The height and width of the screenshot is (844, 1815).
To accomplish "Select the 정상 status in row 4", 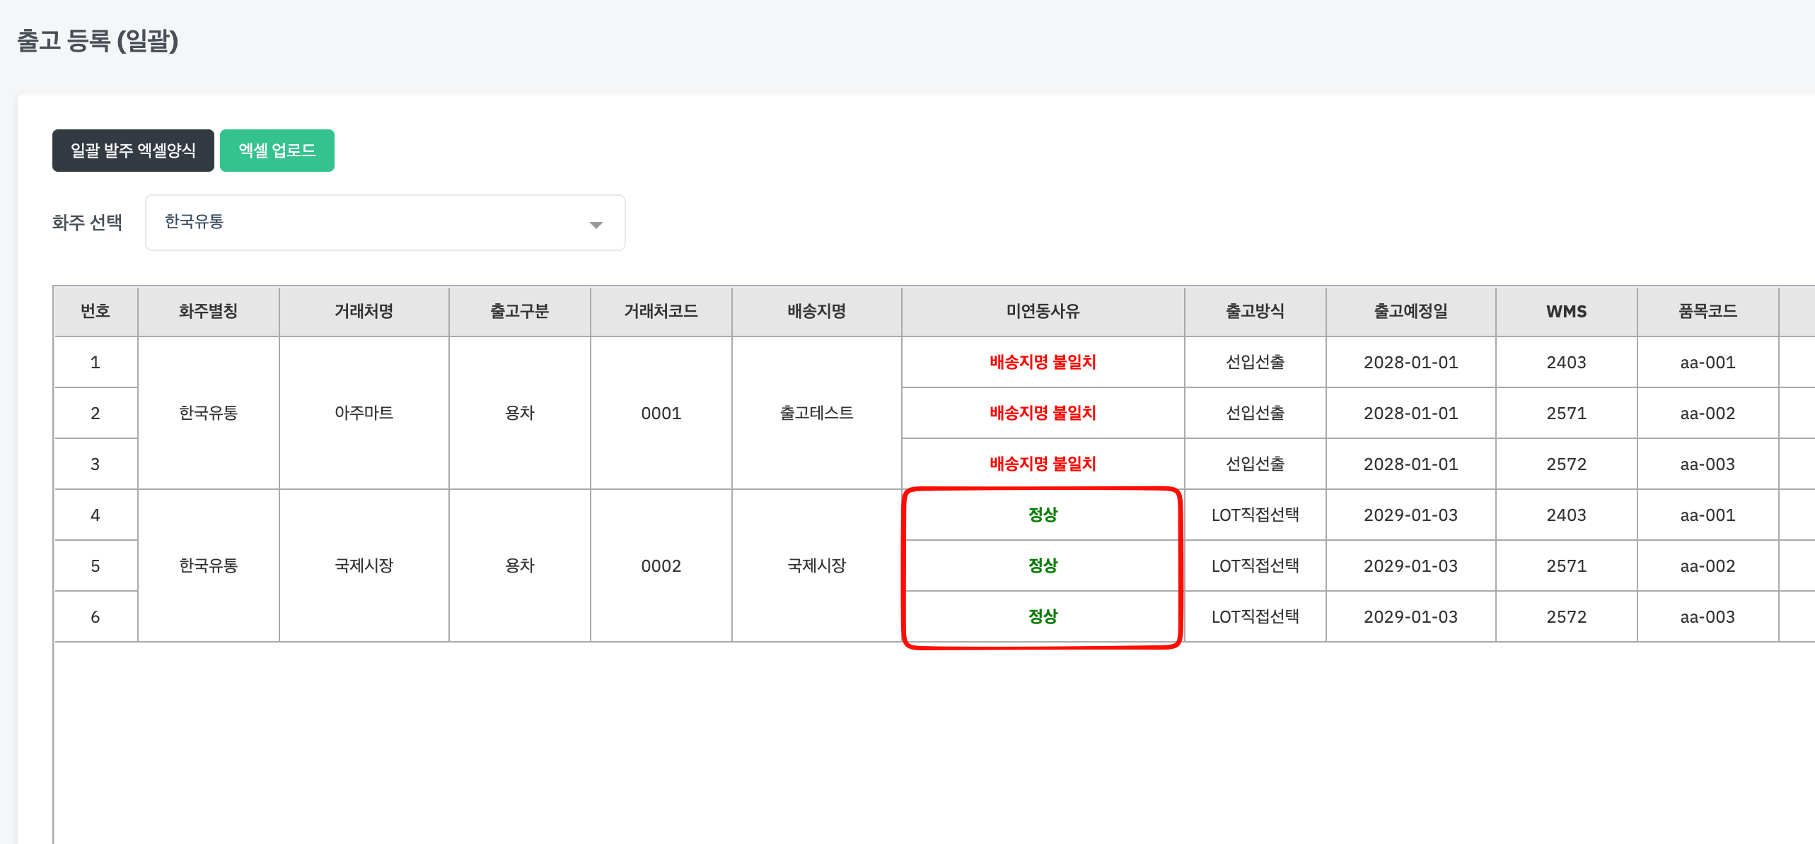I will point(1043,515).
